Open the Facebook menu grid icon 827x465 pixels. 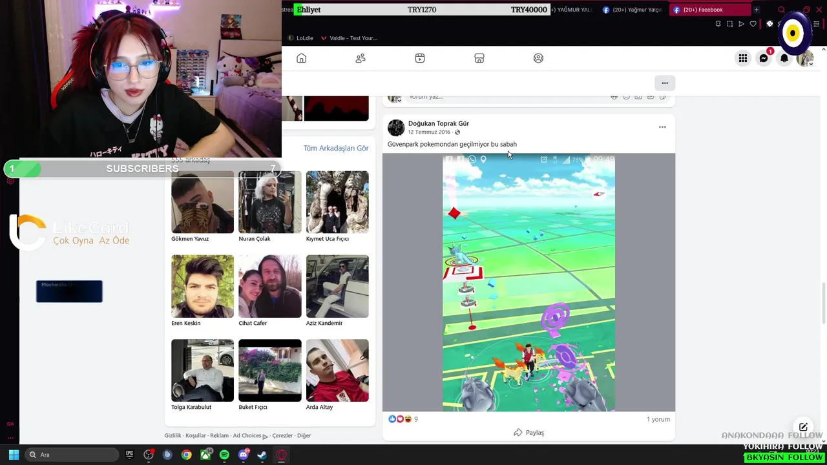pyautogui.click(x=743, y=58)
